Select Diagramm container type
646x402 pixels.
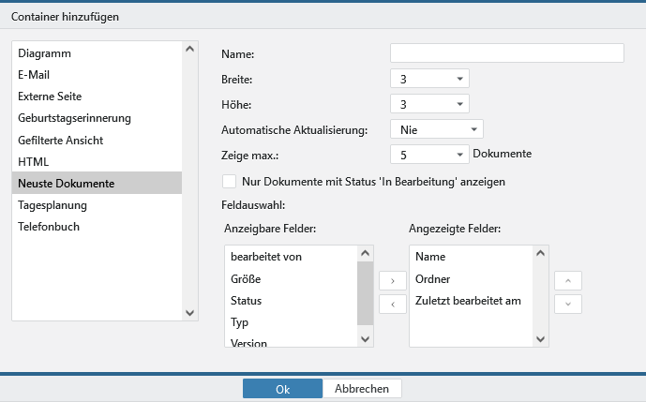(x=45, y=53)
